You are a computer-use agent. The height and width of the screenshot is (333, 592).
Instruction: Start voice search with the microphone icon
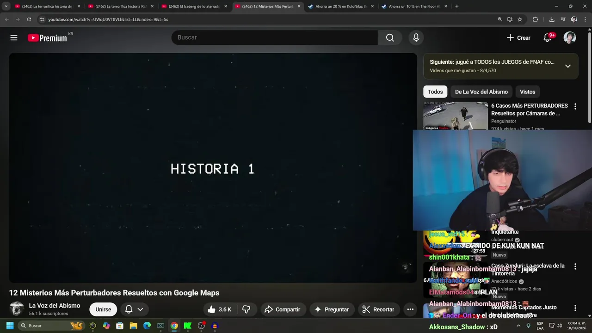click(416, 37)
